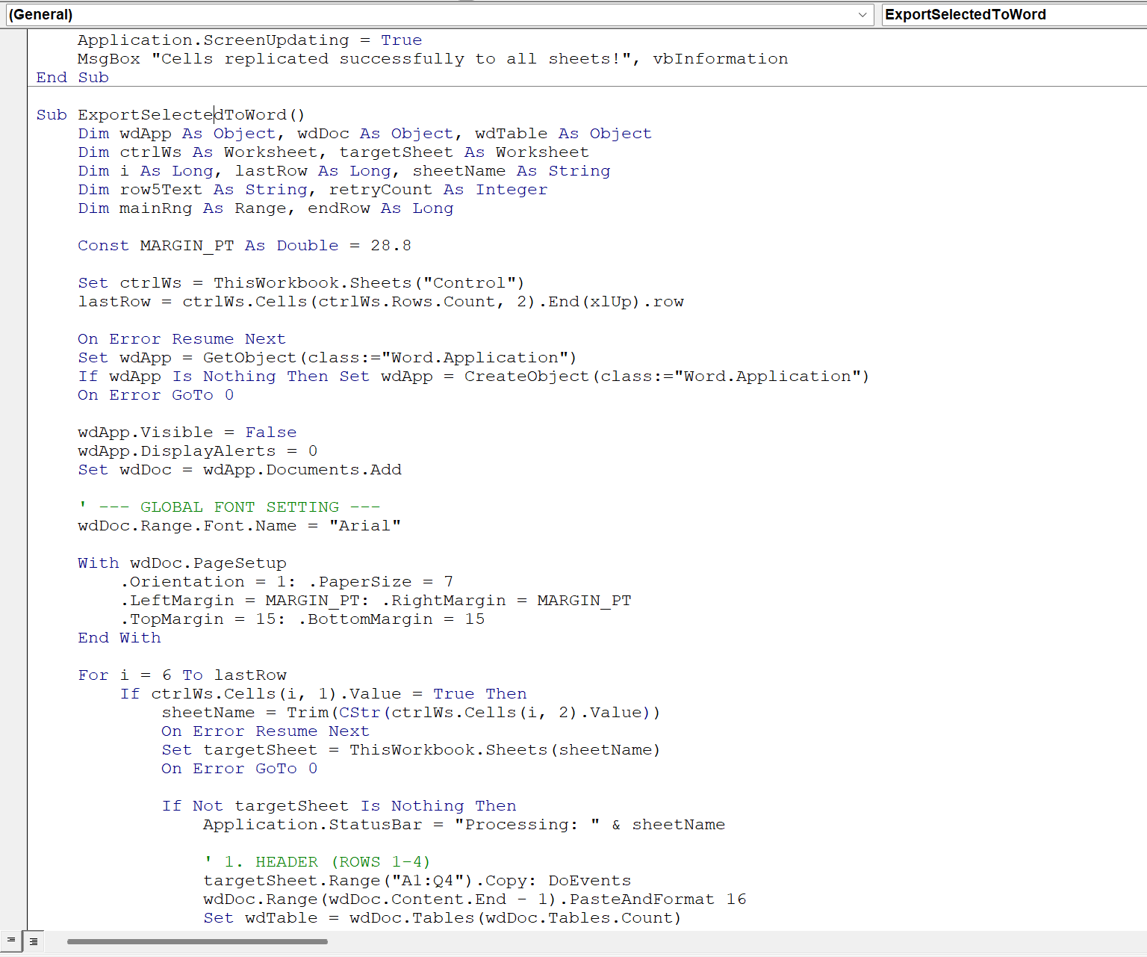
Task: Click the wdApp.Visible = False line
Action: pos(187,432)
